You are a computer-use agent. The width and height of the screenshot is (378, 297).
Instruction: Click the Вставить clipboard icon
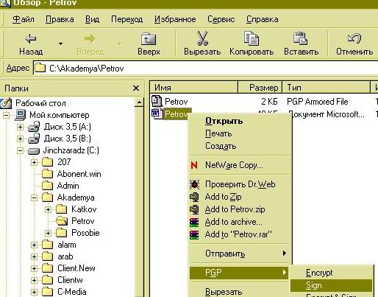coord(301,38)
